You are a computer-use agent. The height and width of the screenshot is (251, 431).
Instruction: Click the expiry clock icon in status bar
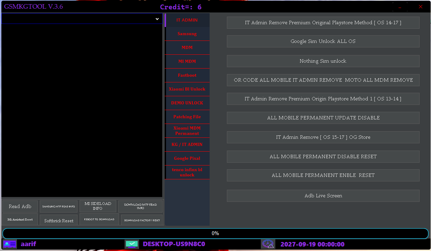268,244
